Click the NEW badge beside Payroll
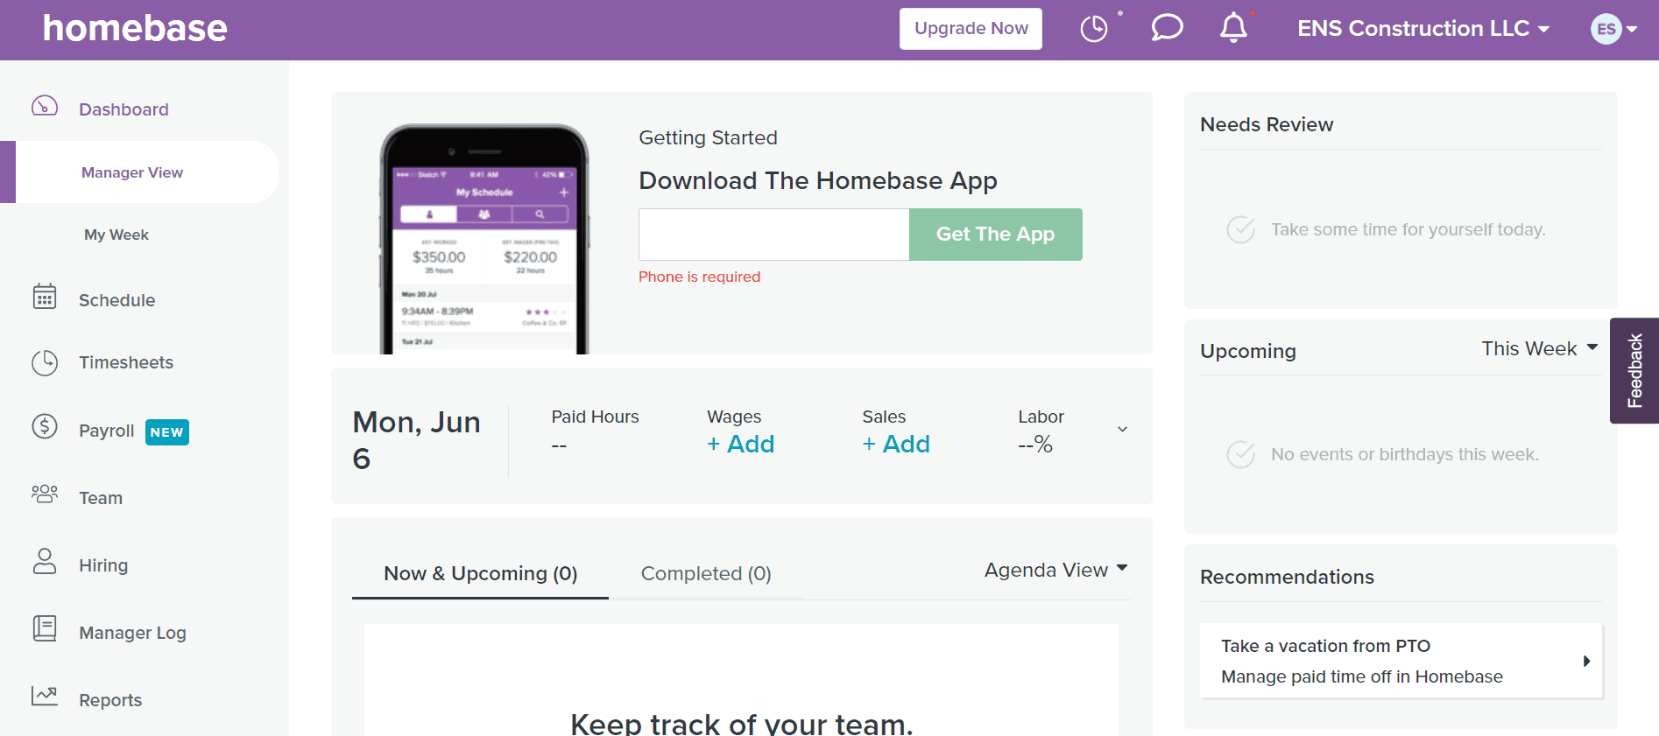The image size is (1659, 736). pyautogui.click(x=166, y=432)
